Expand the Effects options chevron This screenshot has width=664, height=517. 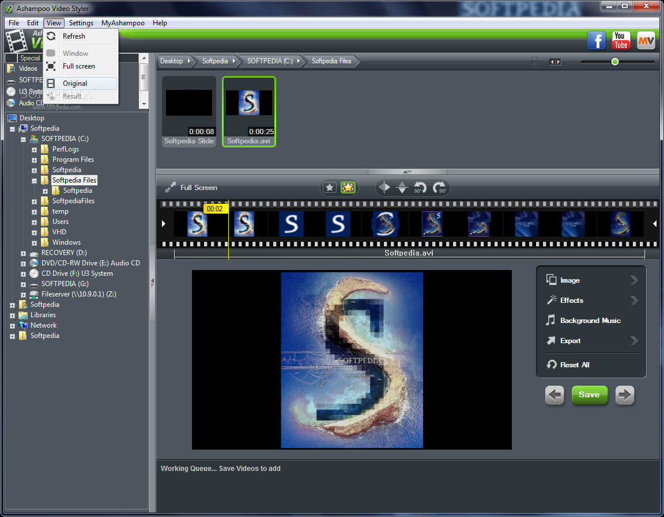634,300
